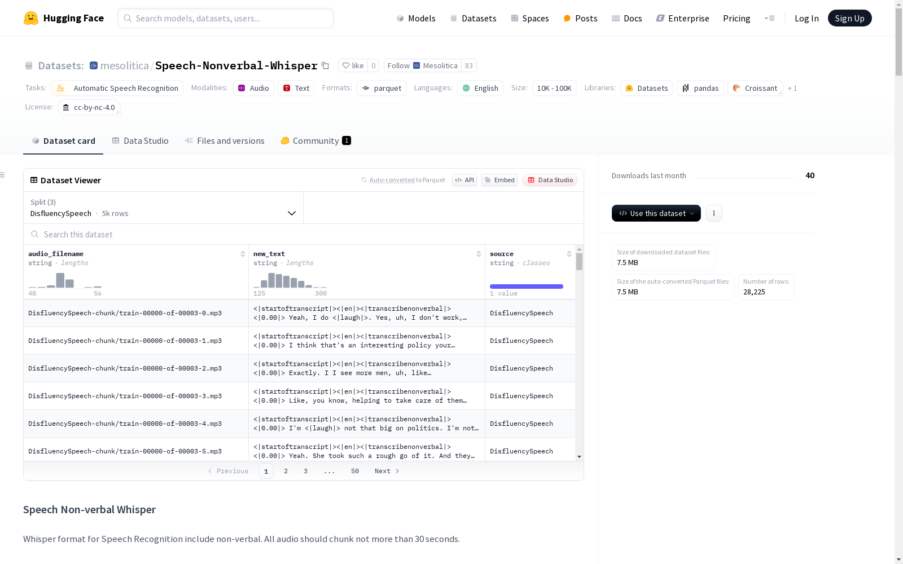903x564 pixels.
Task: Jump to page 50 of the dataset
Action: point(355,471)
